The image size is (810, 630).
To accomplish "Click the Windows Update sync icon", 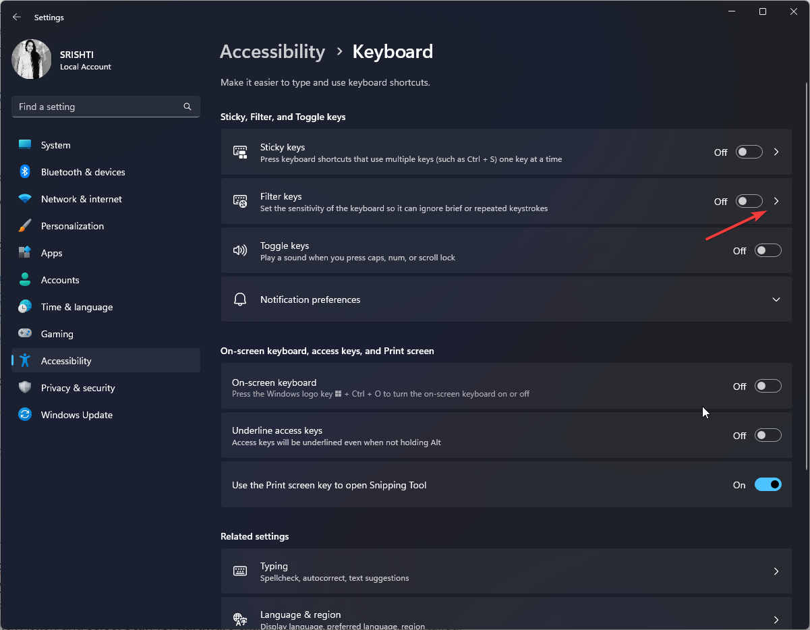I will click(25, 415).
